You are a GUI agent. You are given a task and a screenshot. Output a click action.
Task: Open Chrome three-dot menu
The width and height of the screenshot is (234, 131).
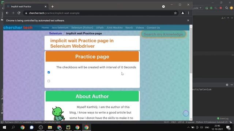[189, 13]
